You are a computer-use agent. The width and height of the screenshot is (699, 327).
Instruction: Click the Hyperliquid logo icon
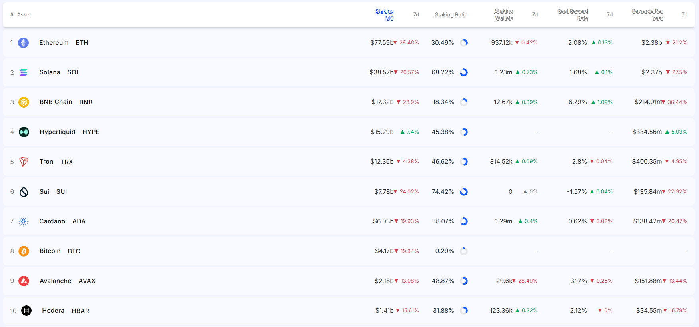tap(24, 132)
